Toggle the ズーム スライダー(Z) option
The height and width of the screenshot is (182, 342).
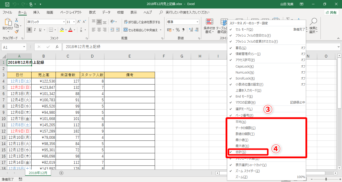click(266, 171)
